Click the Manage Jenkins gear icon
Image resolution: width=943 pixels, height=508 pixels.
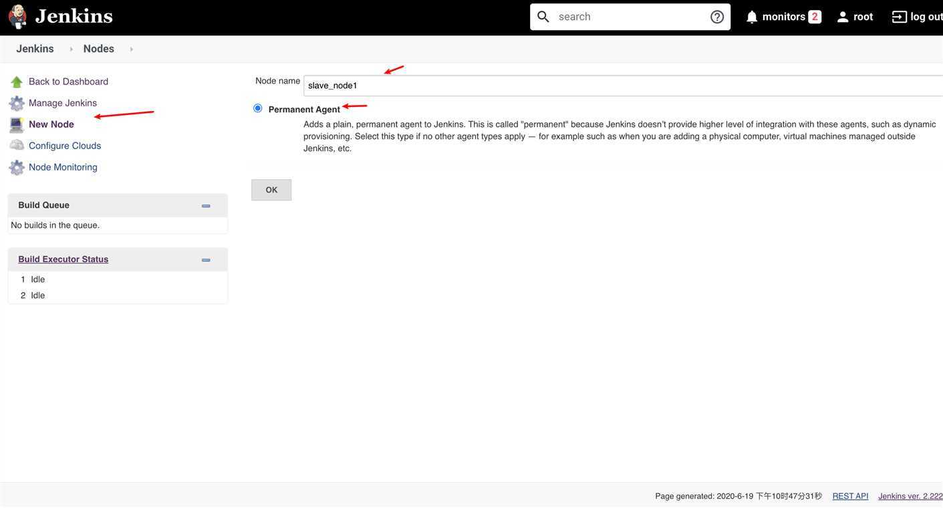17,103
